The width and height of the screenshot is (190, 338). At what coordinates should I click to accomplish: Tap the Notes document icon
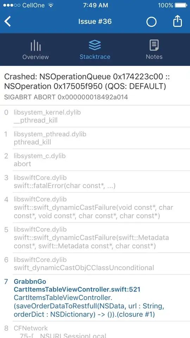click(x=154, y=45)
